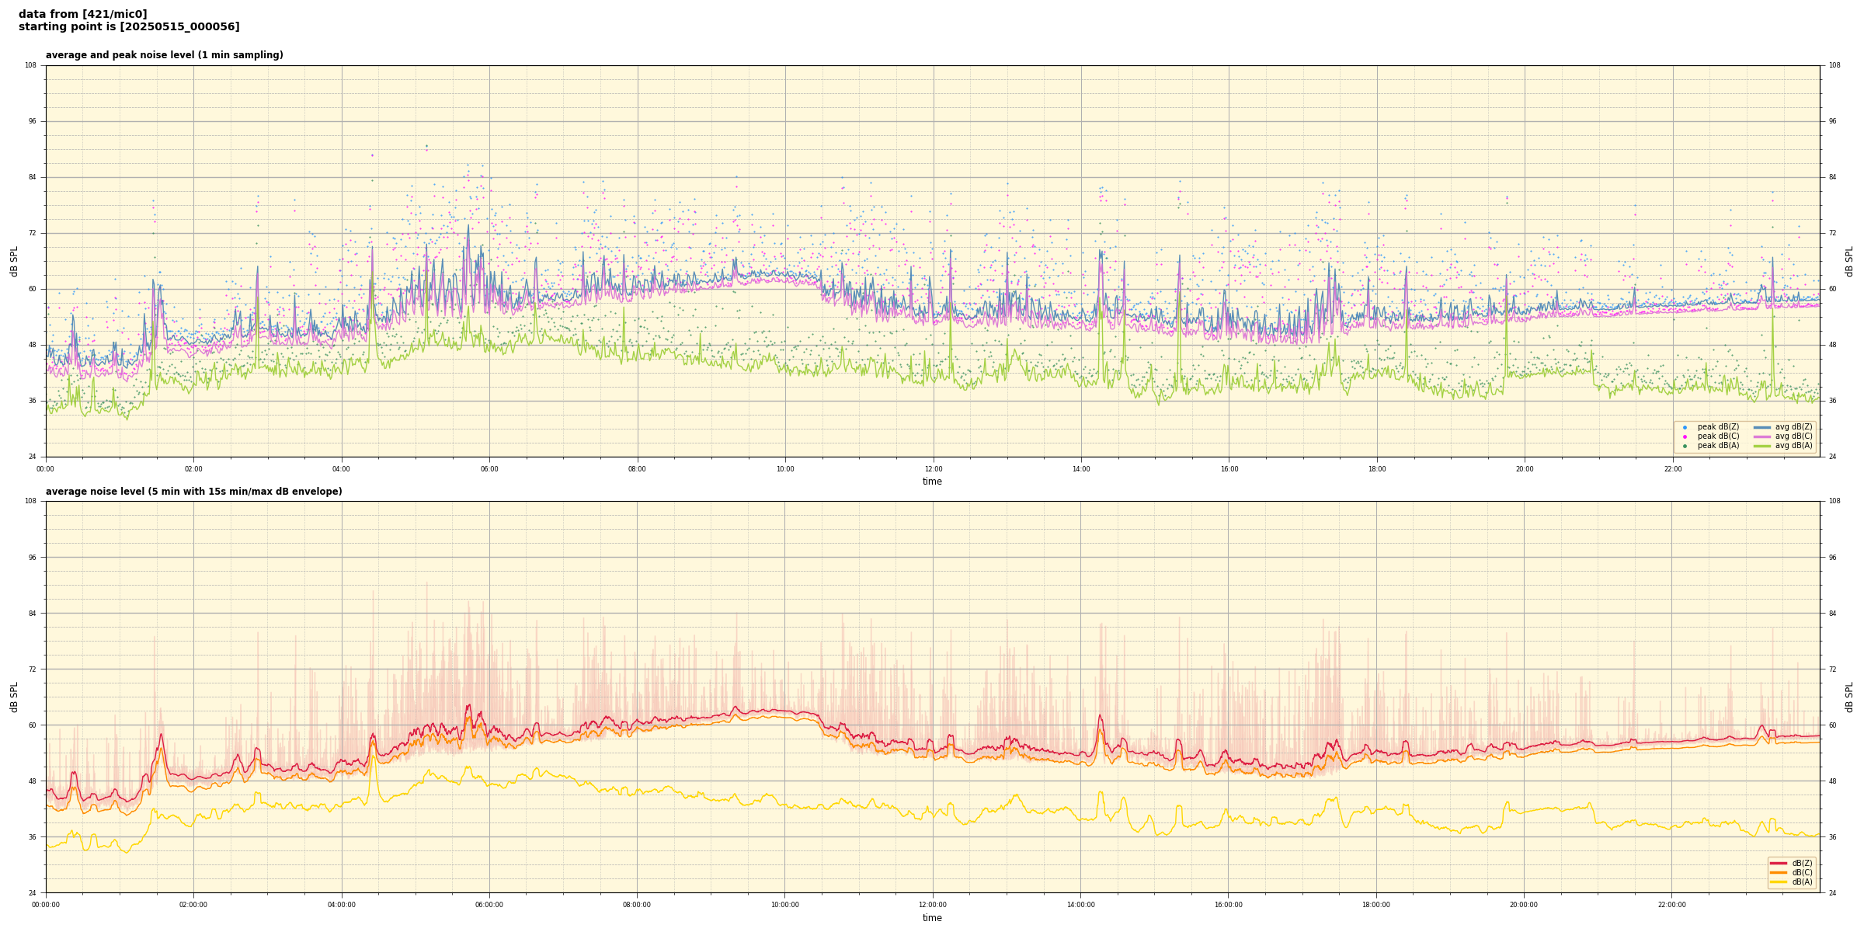Click the peak dB(A) legend marker
Image resolution: width=1864 pixels, height=932 pixels.
tap(1685, 446)
